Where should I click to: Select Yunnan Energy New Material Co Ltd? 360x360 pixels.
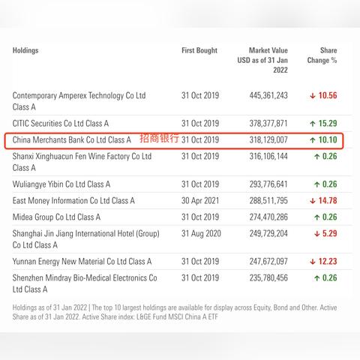coord(82,262)
